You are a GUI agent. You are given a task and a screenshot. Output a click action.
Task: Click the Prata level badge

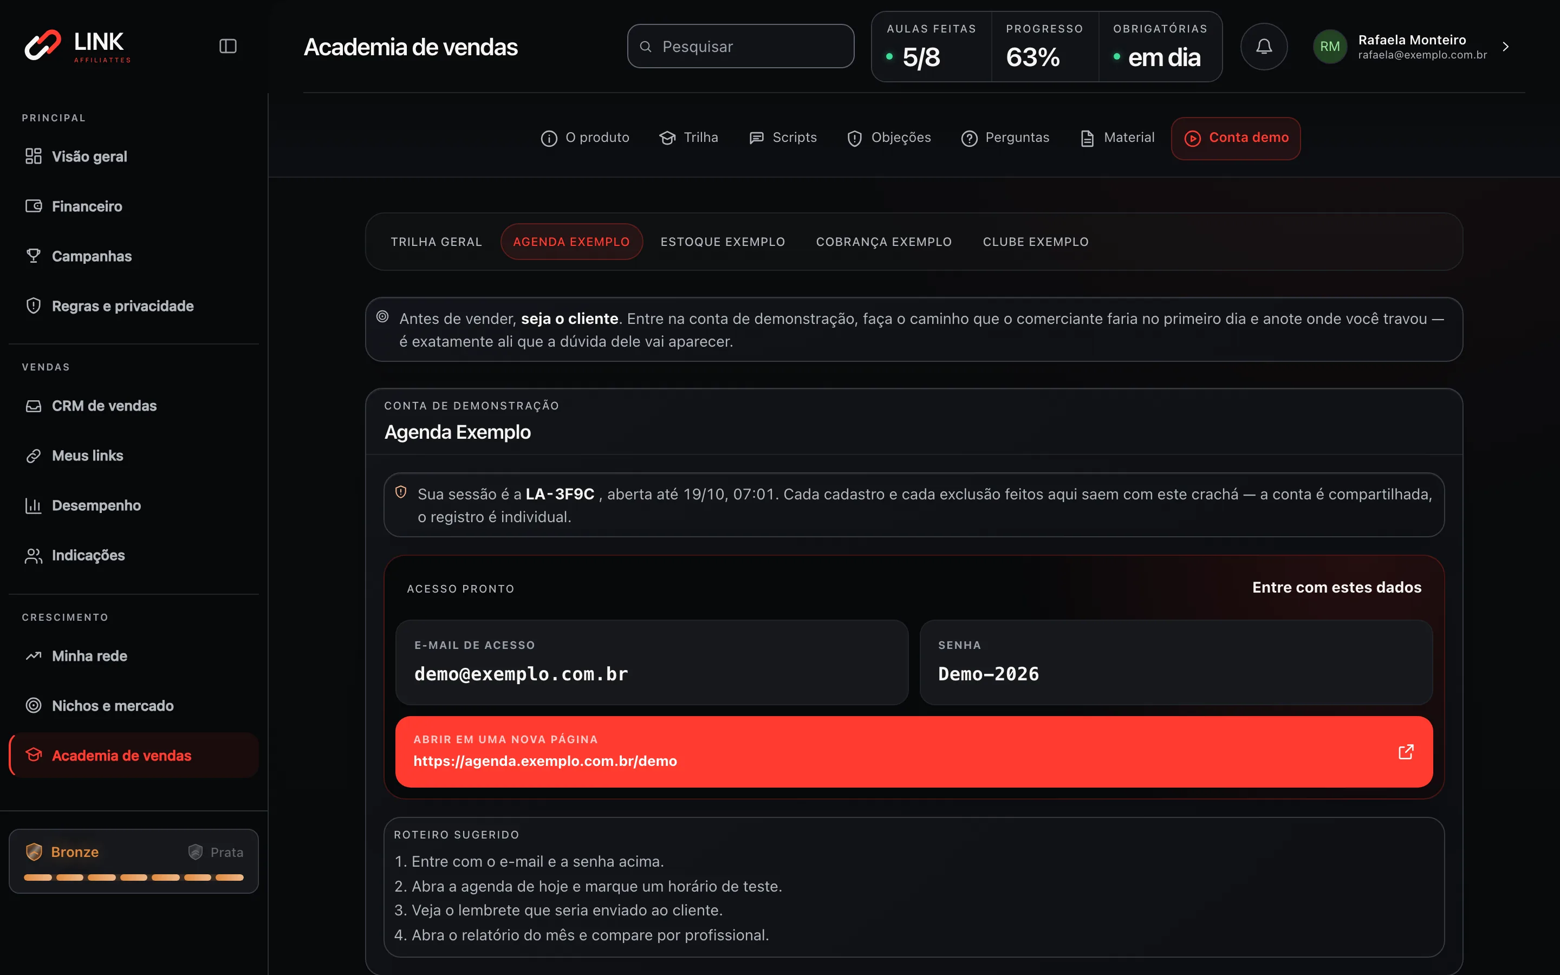(x=215, y=852)
